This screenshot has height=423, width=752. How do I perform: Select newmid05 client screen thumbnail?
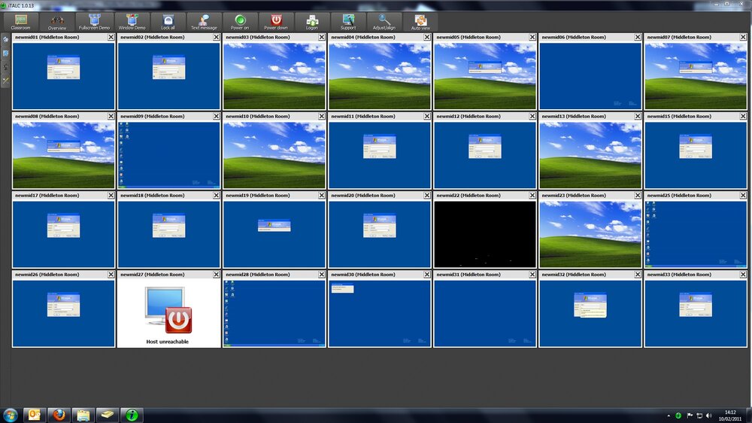click(485, 76)
